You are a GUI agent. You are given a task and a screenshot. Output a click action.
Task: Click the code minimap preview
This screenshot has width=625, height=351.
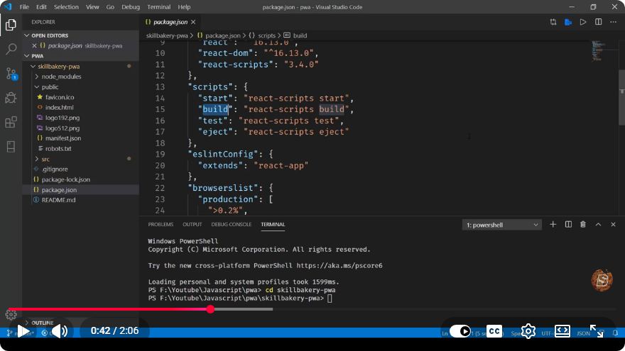[598, 50]
